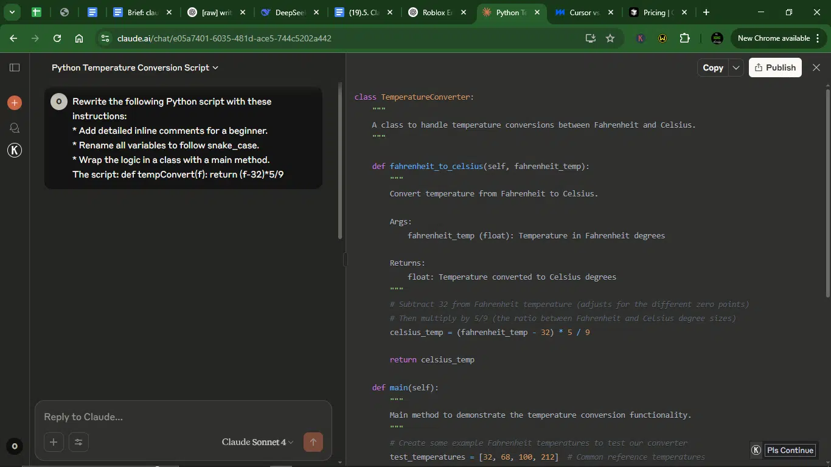The height and width of the screenshot is (467, 831).
Task: Open the tab search dropdown arrow
Action: tap(12, 12)
